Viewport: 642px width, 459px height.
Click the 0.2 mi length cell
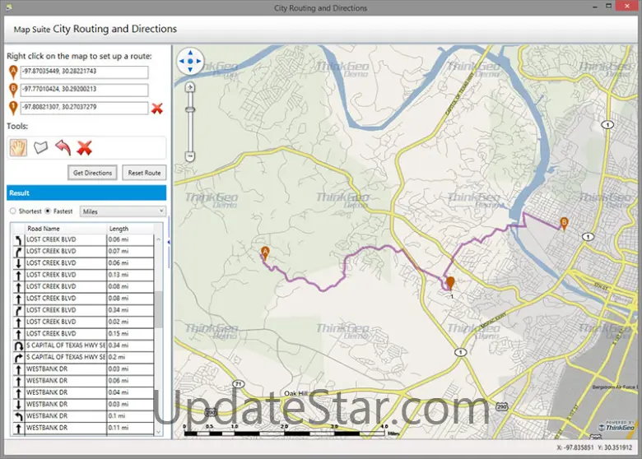pos(130,357)
